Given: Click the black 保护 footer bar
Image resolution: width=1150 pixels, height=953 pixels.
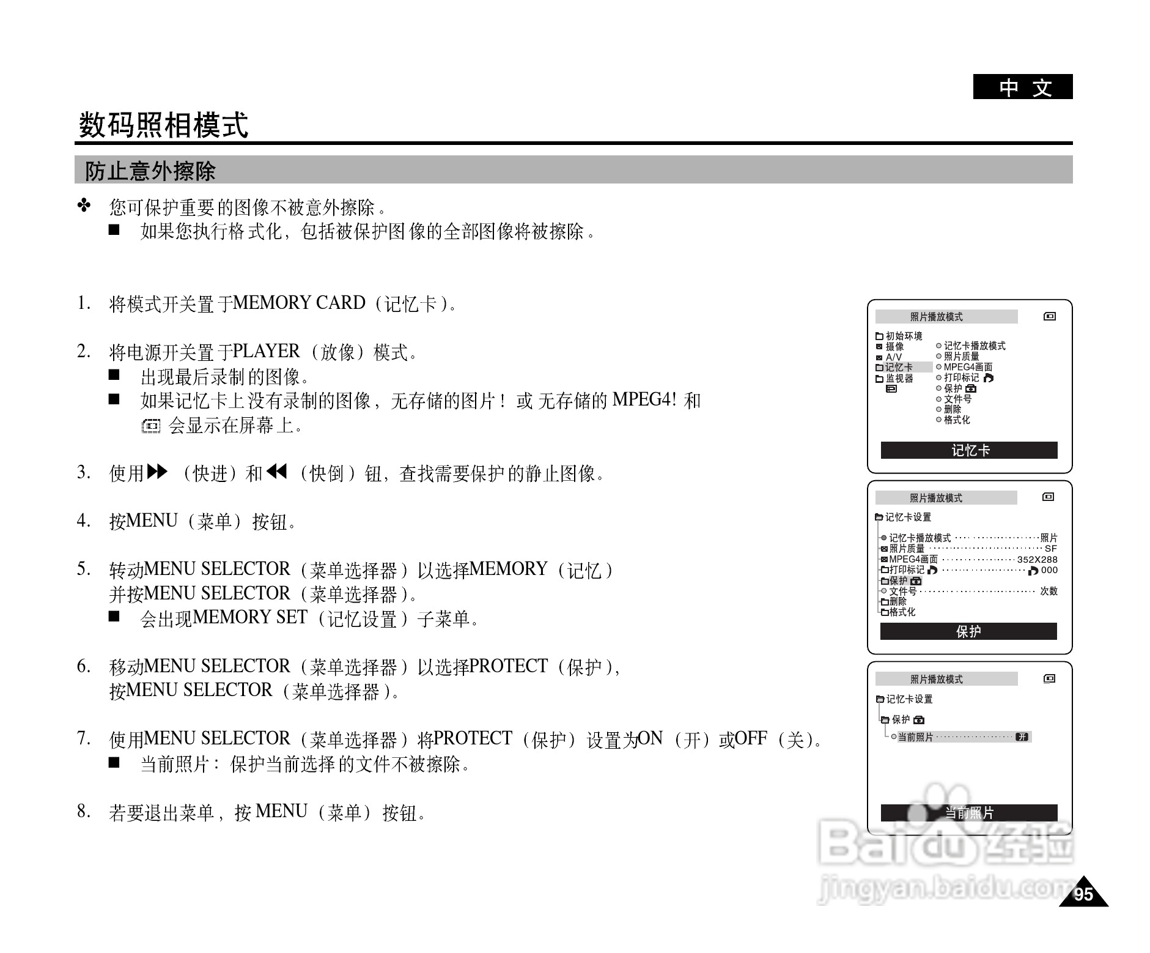Looking at the screenshot, I should (968, 631).
